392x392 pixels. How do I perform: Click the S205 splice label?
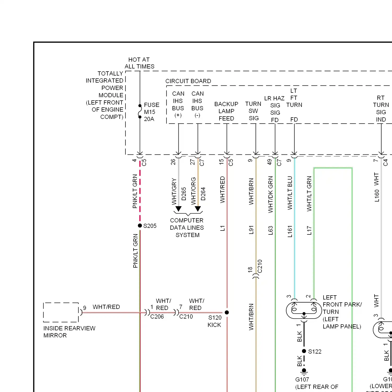(x=150, y=226)
